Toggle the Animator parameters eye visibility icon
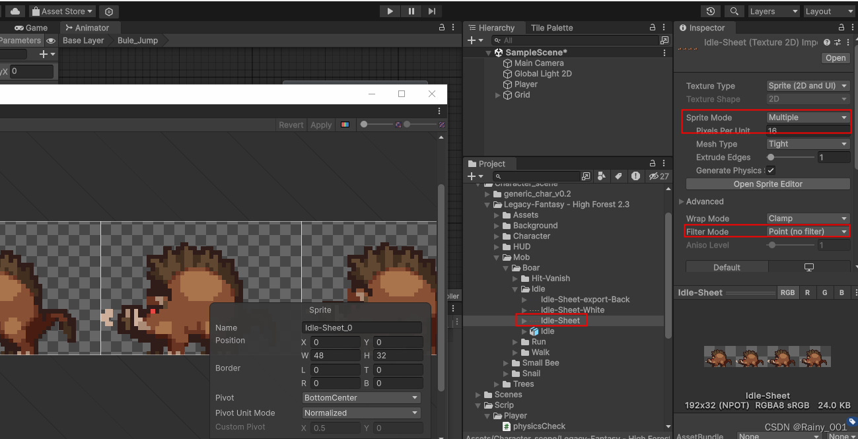 point(51,40)
